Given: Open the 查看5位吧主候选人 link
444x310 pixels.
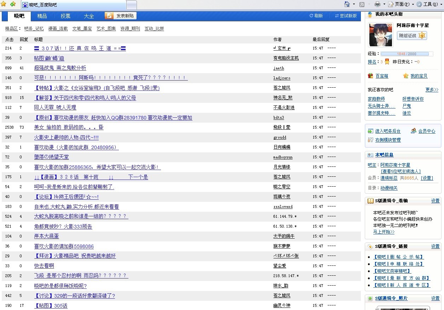Looking at the screenshot, I should [402, 171].
